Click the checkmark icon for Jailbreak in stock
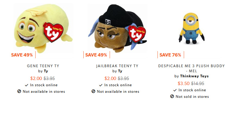 point(101,85)
